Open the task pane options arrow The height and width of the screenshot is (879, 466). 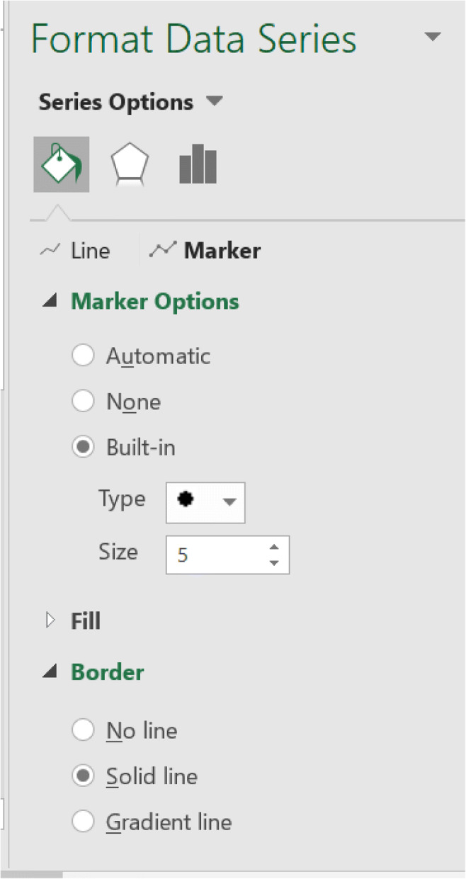(433, 37)
